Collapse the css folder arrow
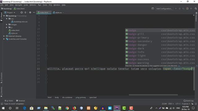198x111 pixels. 7,19
